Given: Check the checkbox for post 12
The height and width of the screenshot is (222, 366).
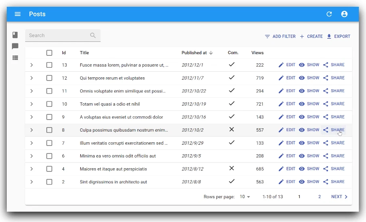Looking at the screenshot, I should click(x=49, y=78).
